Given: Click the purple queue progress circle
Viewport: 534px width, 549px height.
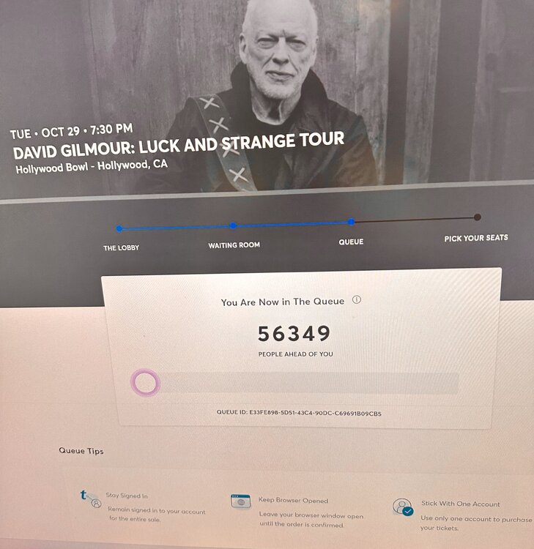Looking at the screenshot, I should pyautogui.click(x=146, y=383).
